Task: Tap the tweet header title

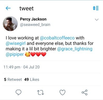Action: tap(27, 9)
